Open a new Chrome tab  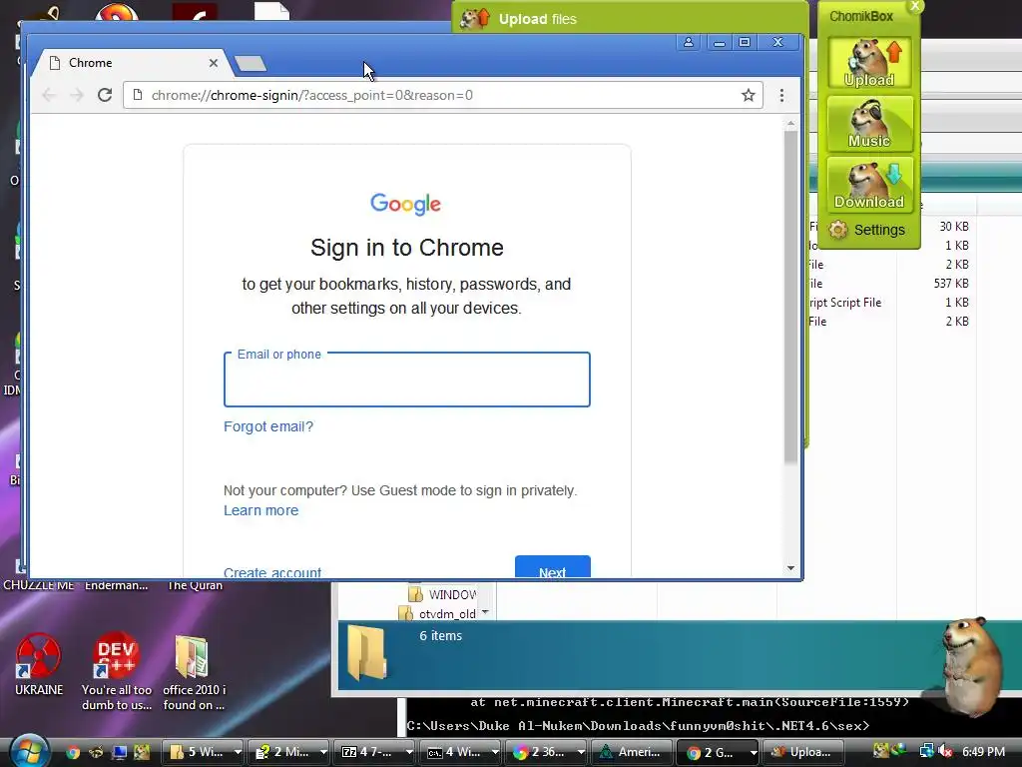pyautogui.click(x=251, y=63)
